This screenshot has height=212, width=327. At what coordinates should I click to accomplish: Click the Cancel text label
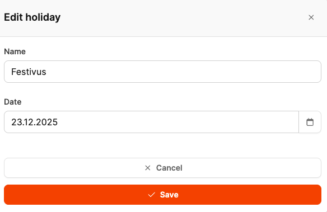(x=169, y=168)
